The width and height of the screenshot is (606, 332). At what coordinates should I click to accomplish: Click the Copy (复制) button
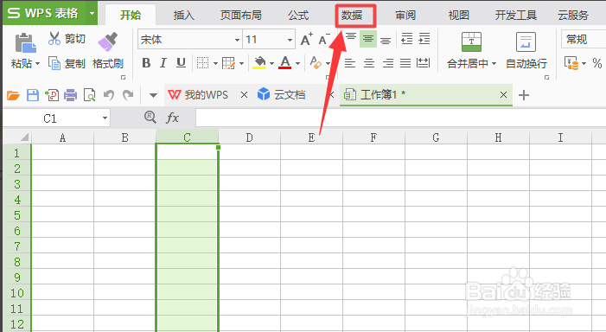tap(67, 63)
